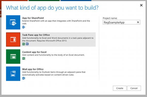Click 'Add functionality to Outlook items' description

[x=54, y=73]
